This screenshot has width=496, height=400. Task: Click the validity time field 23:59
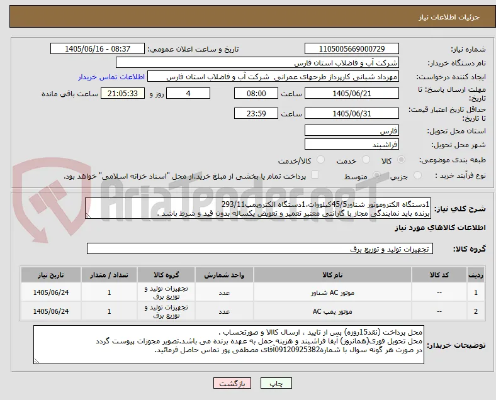(256, 113)
